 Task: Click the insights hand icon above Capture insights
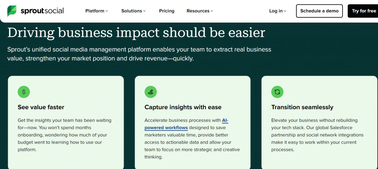[151, 92]
